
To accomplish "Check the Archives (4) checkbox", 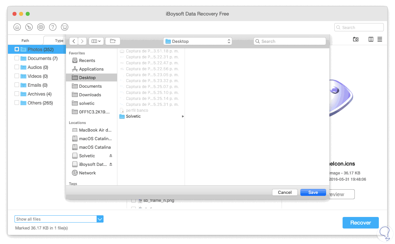I will (17, 94).
